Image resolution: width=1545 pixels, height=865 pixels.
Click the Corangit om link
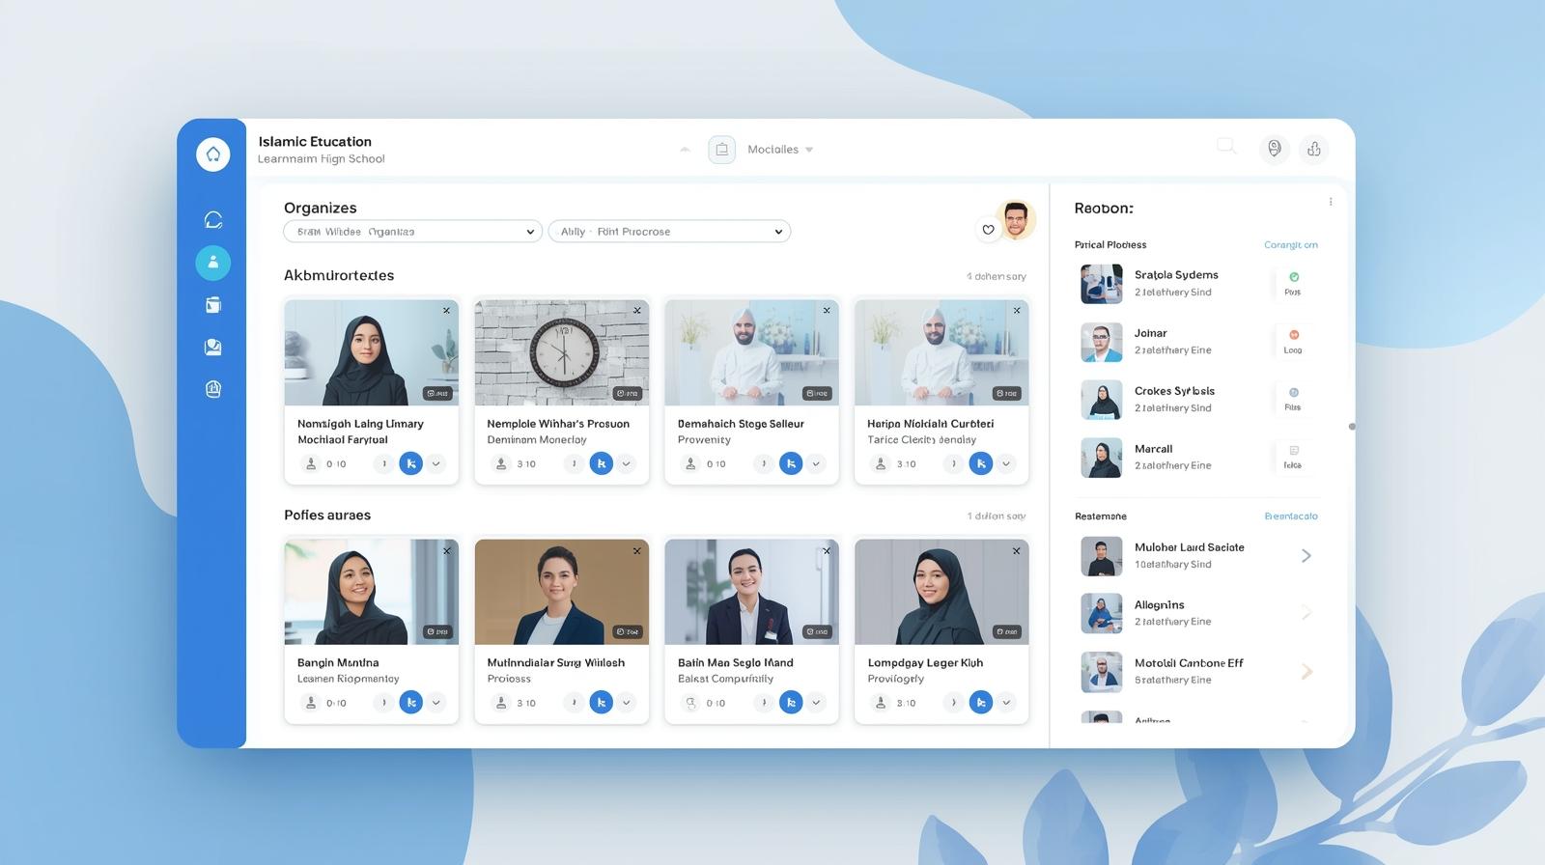pos(1291,245)
